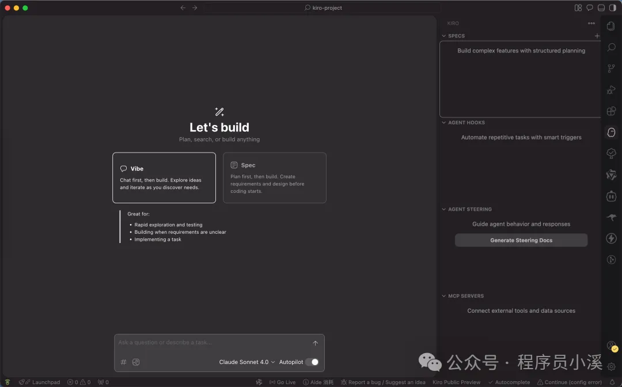Add a new spec with the plus icon
Screen dimensions: 622x387
click(597, 36)
